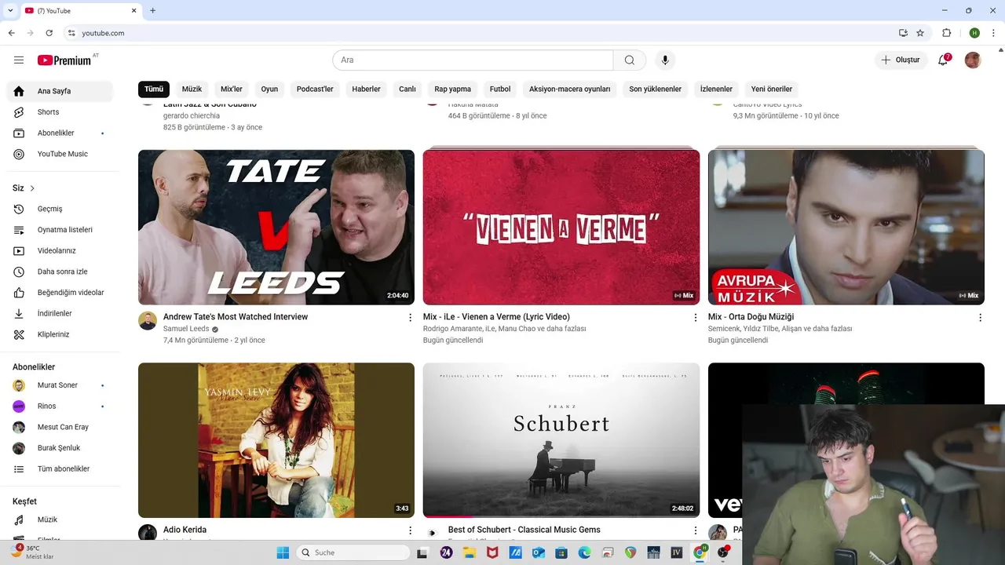Select the Müzik filter chip
1005x565 pixels.
tap(192, 89)
